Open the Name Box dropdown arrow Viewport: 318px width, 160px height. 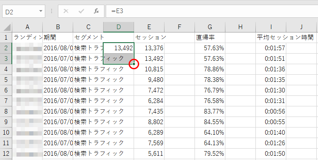[41, 11]
